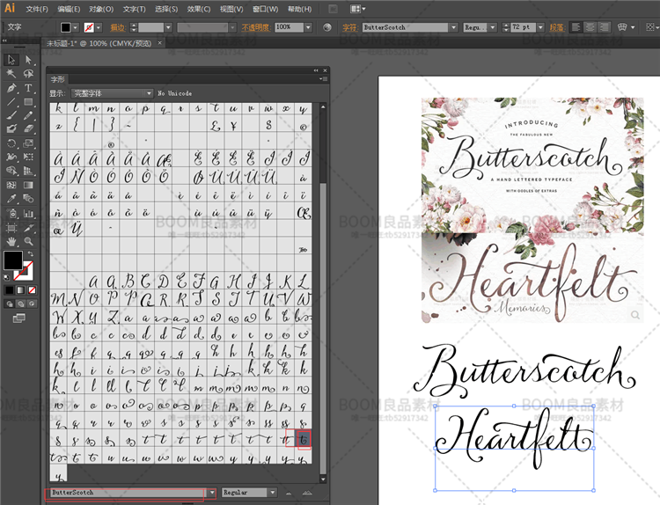
Task: Toggle align left paragraph button
Action: 576,27
